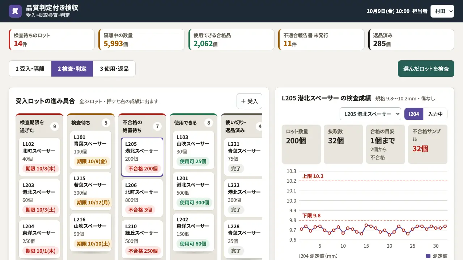Image resolution: width=463 pixels, height=260 pixels.
Task: Click the 検査待ちのロット 14件 summary card
Action: point(52,40)
